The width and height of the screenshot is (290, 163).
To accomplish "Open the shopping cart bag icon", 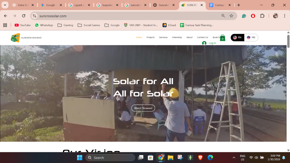I will [223, 38].
